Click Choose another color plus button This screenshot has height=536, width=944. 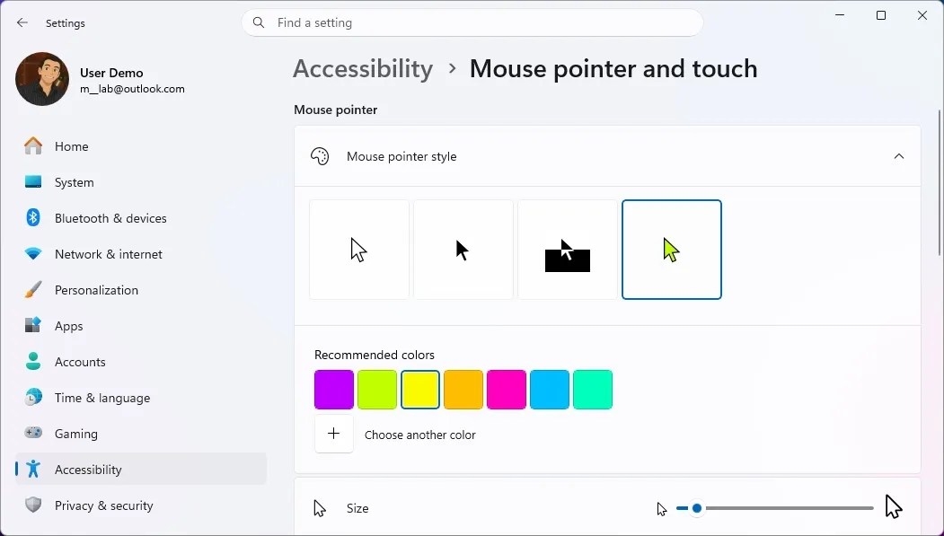point(333,434)
